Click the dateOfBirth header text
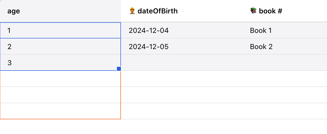 point(158,11)
